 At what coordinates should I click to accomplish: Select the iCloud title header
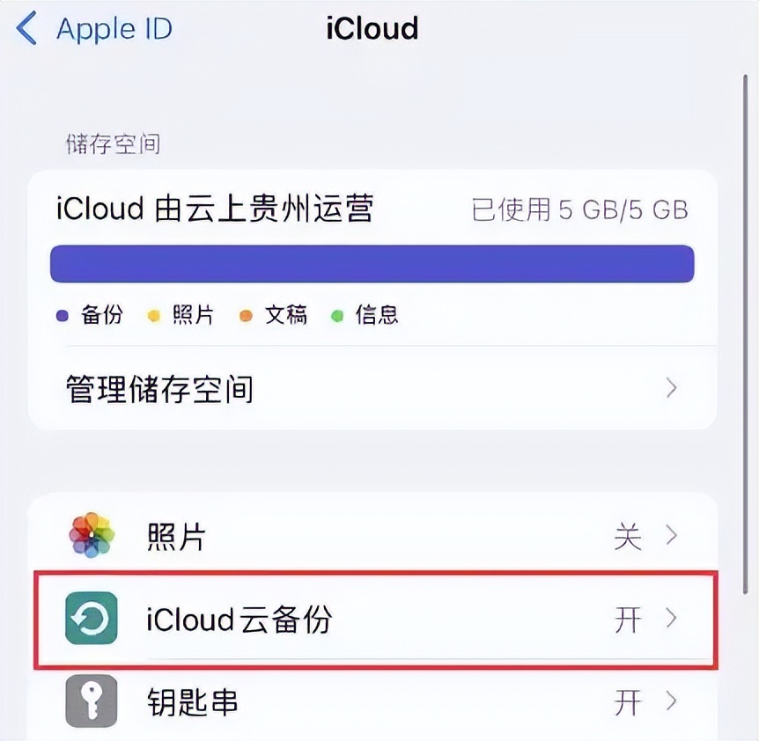[372, 28]
